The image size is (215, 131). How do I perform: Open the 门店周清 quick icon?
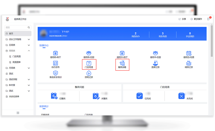(89, 63)
